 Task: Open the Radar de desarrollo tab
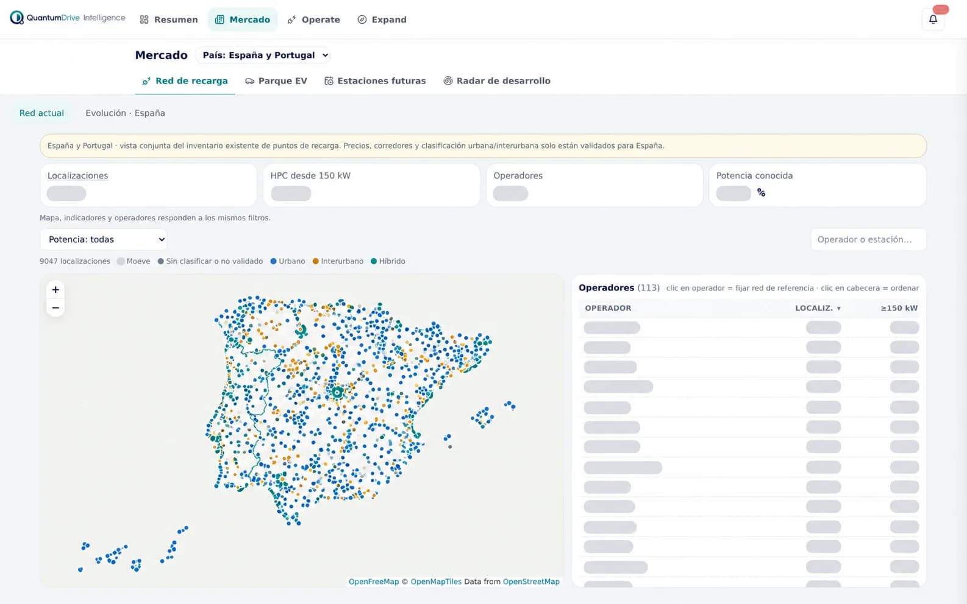(x=497, y=81)
